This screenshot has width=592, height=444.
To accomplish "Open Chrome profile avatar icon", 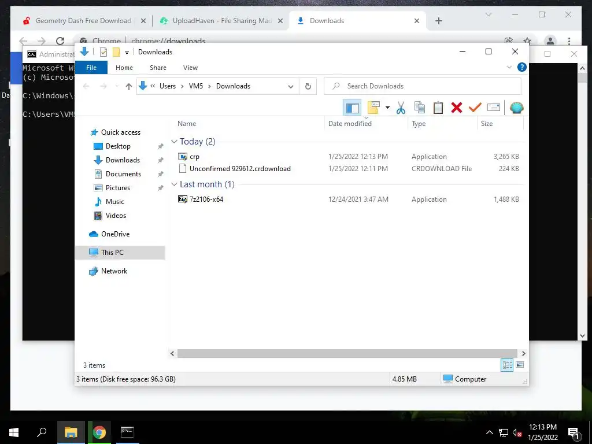I will (550, 41).
